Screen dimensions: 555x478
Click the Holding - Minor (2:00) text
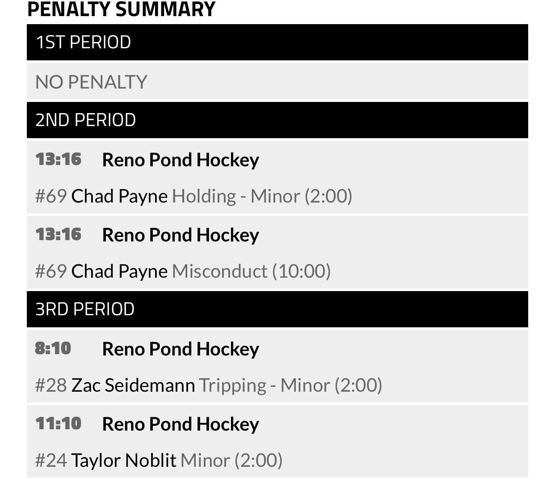tap(262, 196)
